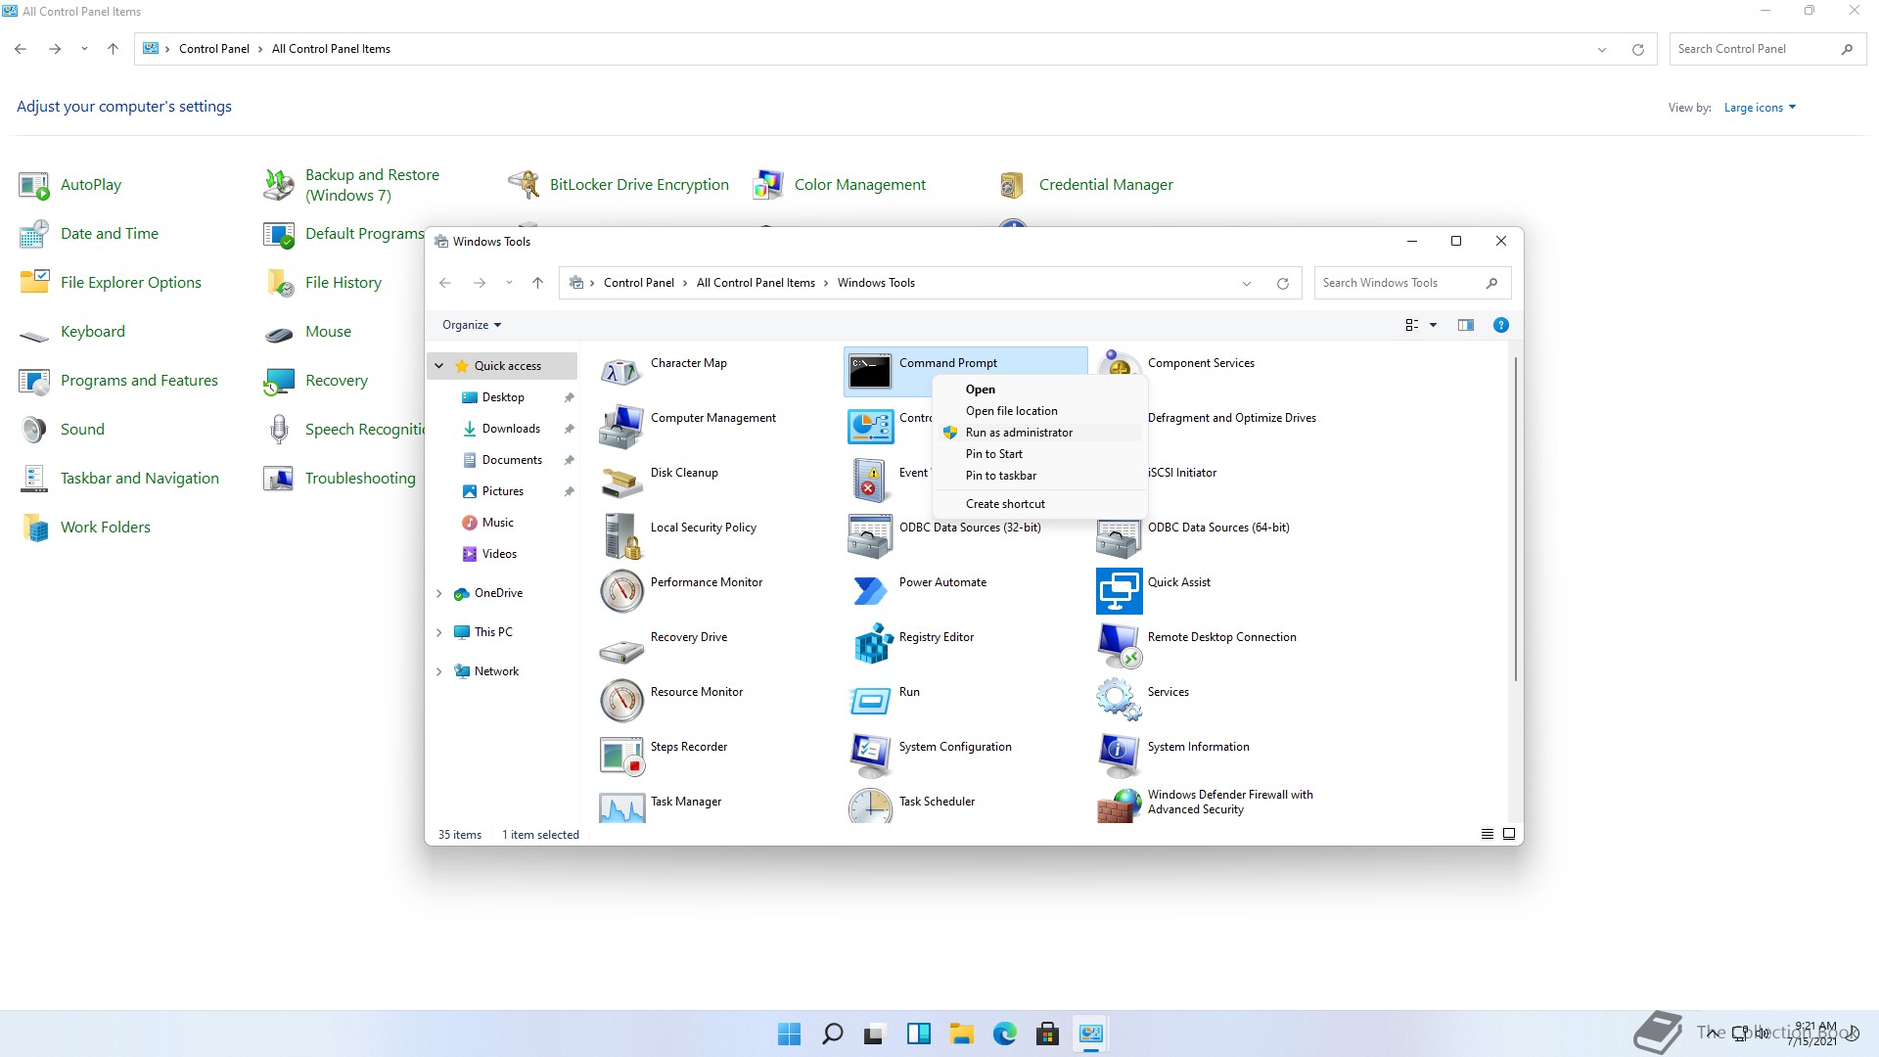This screenshot has width=1879, height=1057.
Task: Open the Services icon
Action: [1119, 701]
